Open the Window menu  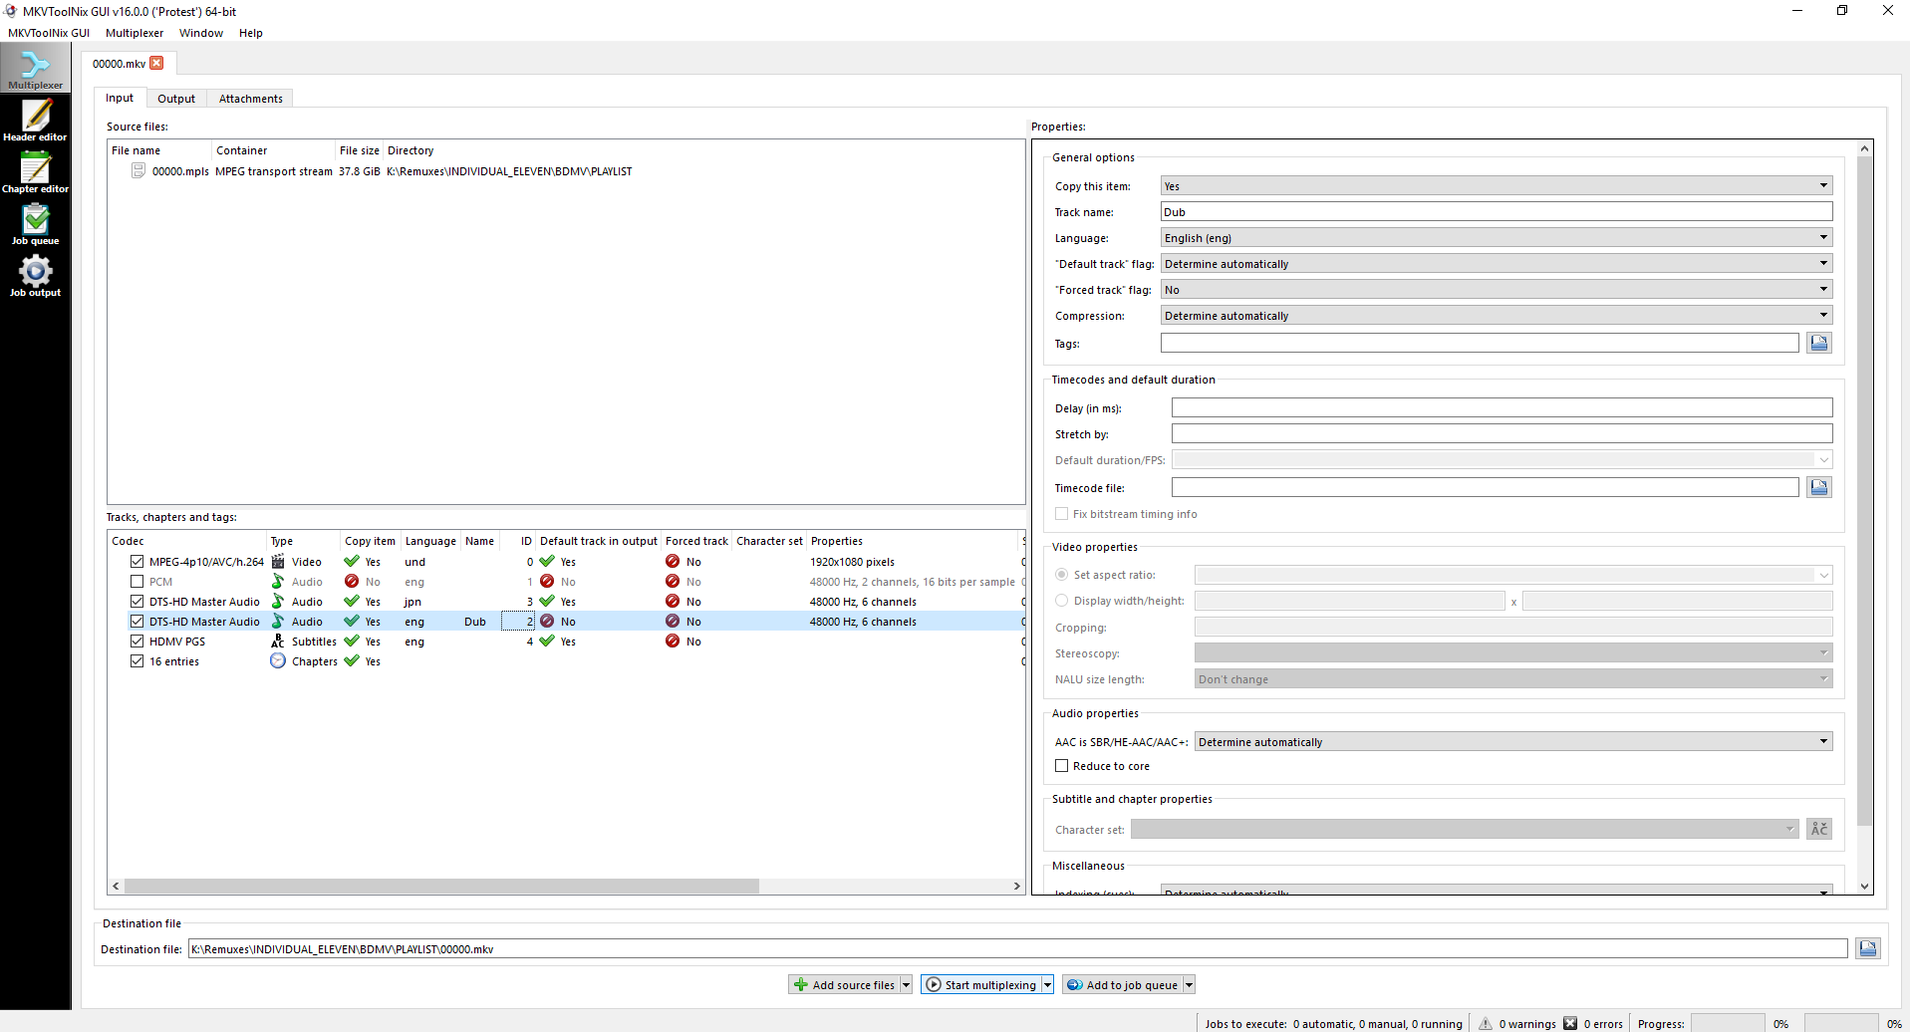click(x=201, y=33)
